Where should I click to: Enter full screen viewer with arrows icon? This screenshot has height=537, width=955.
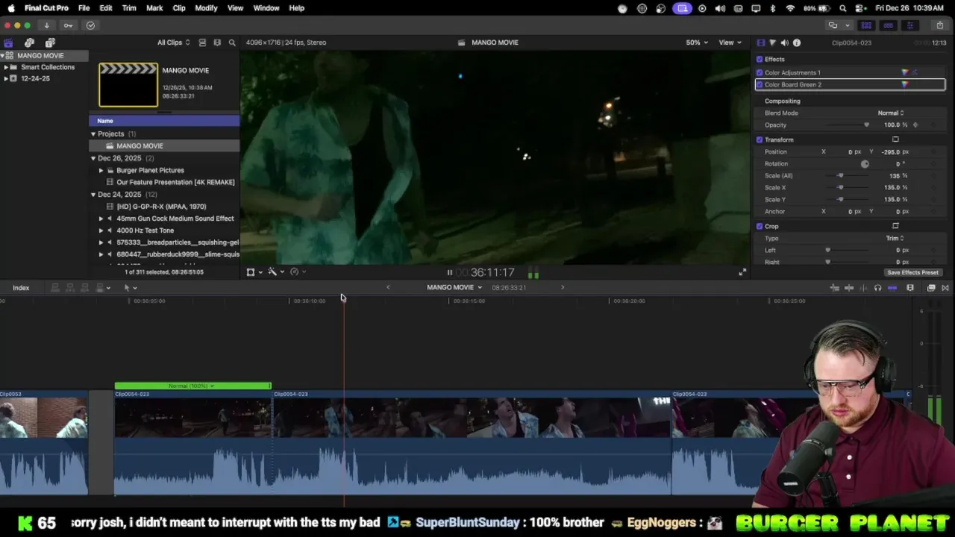click(x=742, y=273)
